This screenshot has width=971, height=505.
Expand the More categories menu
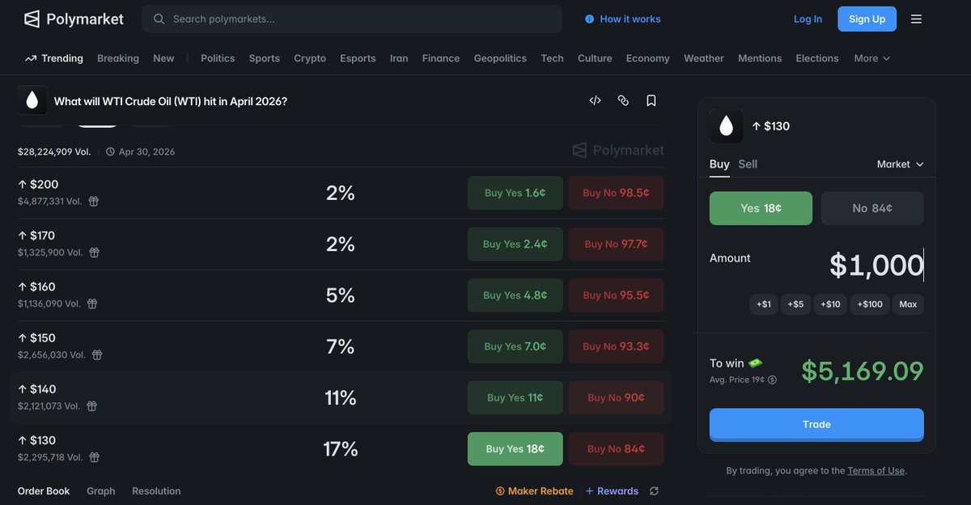[872, 58]
